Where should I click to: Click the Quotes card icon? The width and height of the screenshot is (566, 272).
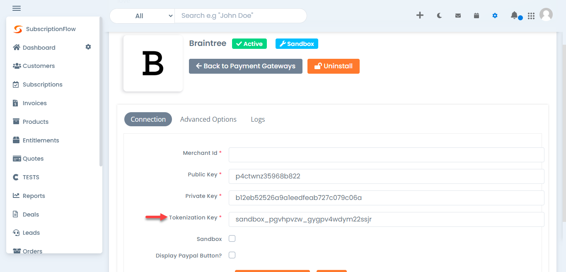coord(17,159)
